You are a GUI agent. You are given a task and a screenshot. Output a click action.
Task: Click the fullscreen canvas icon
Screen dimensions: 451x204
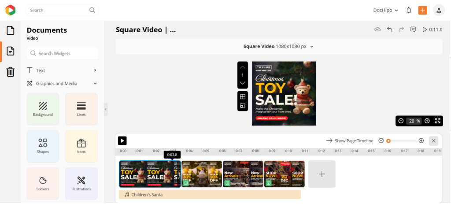[437, 121]
